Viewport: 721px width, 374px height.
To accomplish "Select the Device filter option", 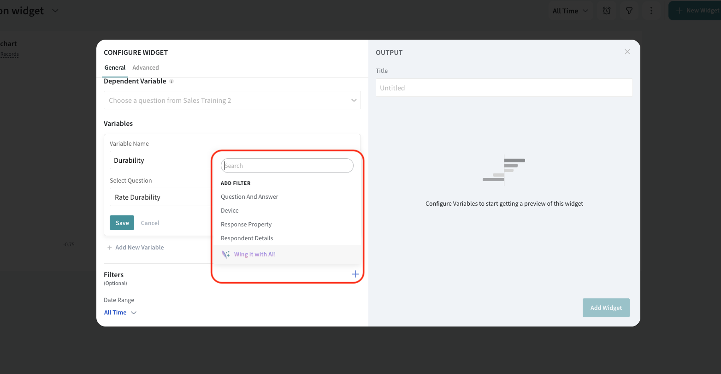I will coord(230,211).
